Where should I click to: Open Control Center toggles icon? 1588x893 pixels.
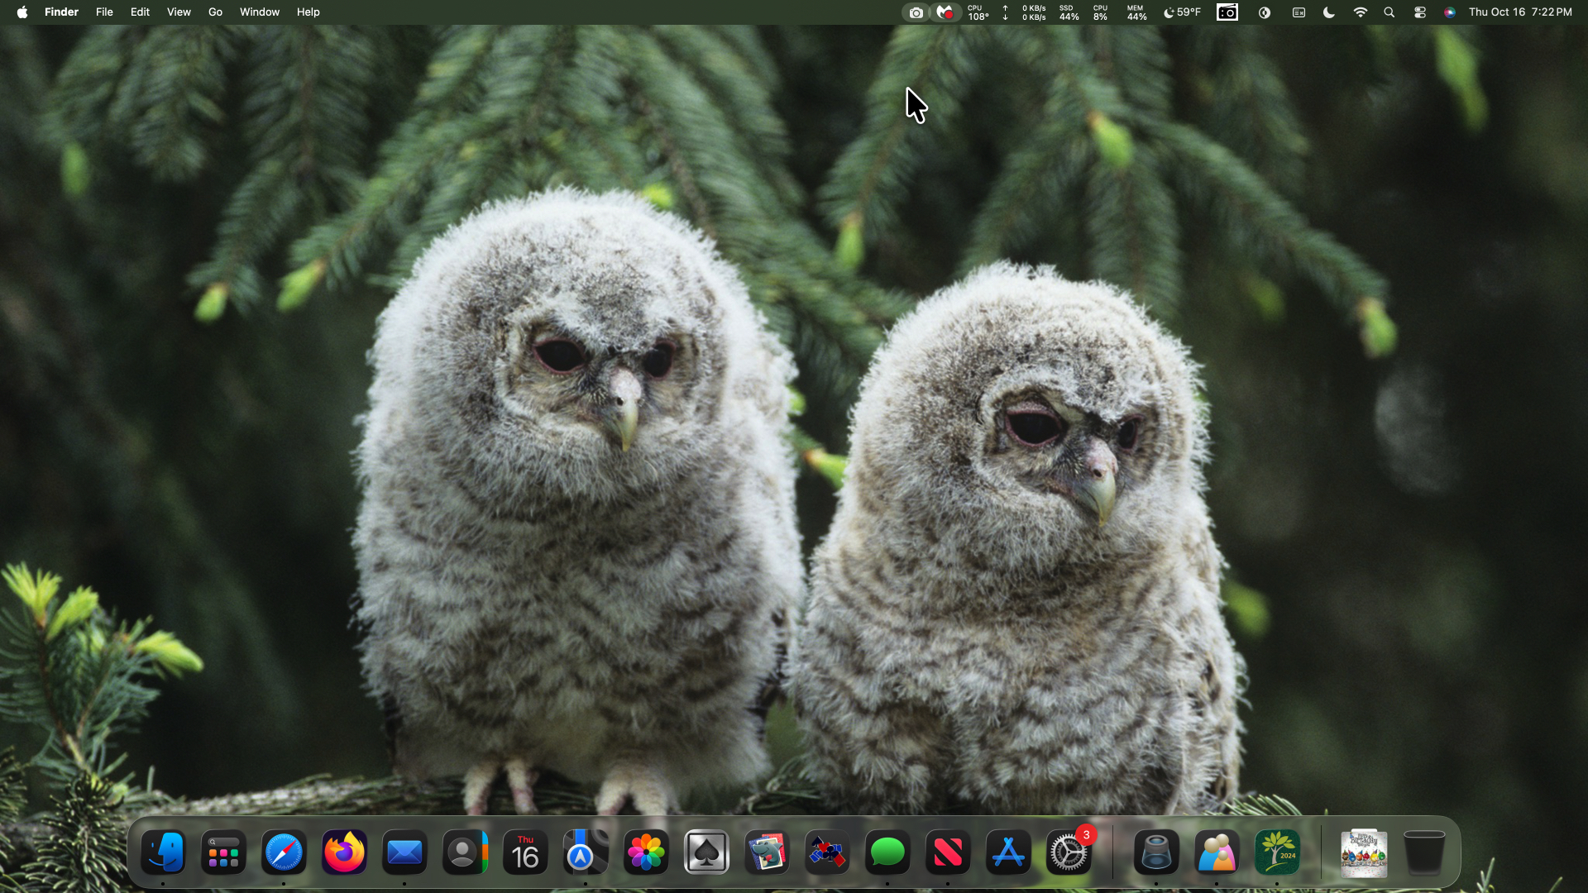click(1420, 12)
